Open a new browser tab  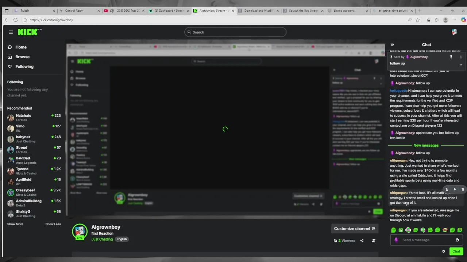coord(420,11)
